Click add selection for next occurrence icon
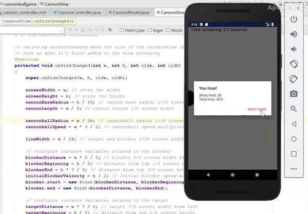 (90, 30)
